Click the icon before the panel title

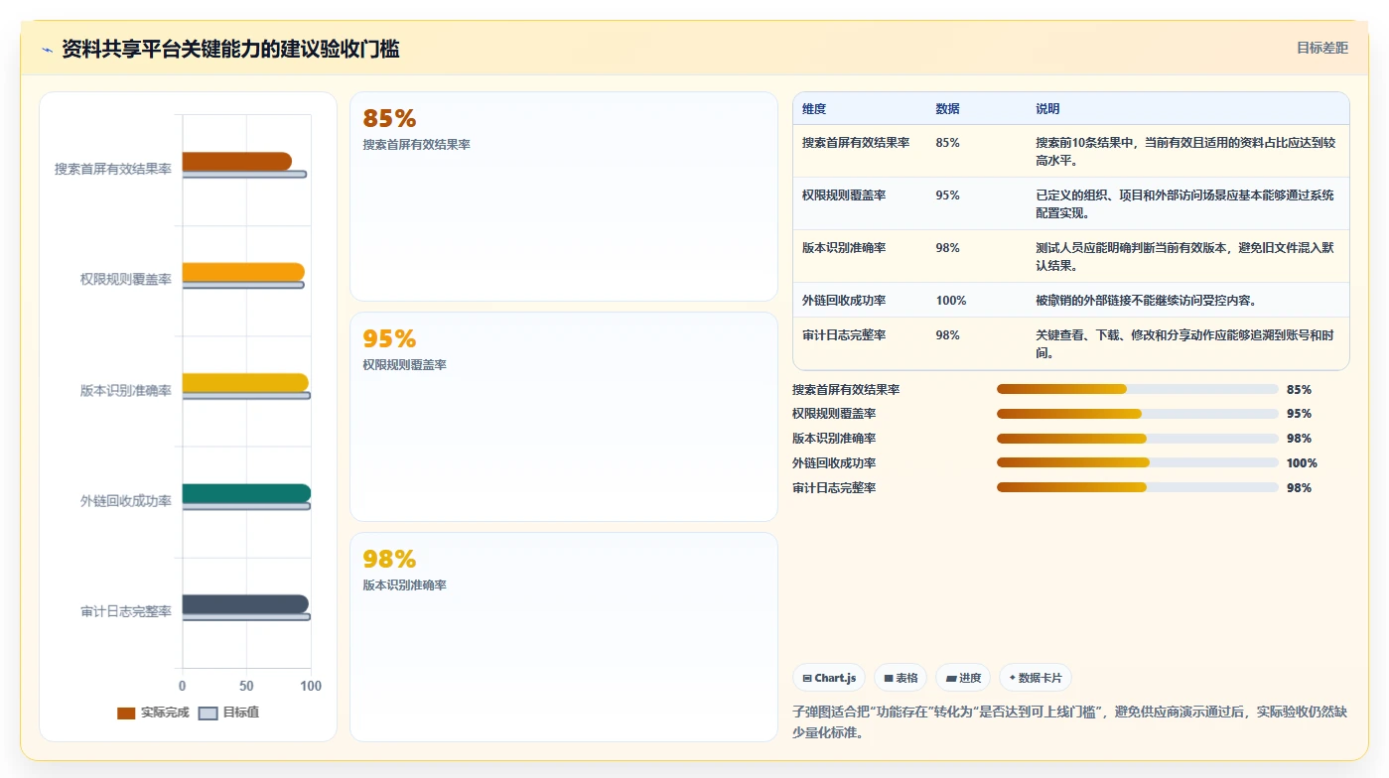click(48, 50)
